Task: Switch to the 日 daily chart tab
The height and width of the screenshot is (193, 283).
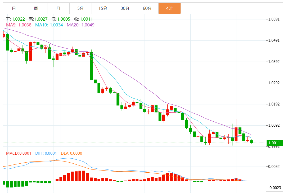Action: pos(14,8)
